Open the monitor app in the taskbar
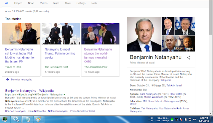 pyautogui.click(x=5, y=119)
